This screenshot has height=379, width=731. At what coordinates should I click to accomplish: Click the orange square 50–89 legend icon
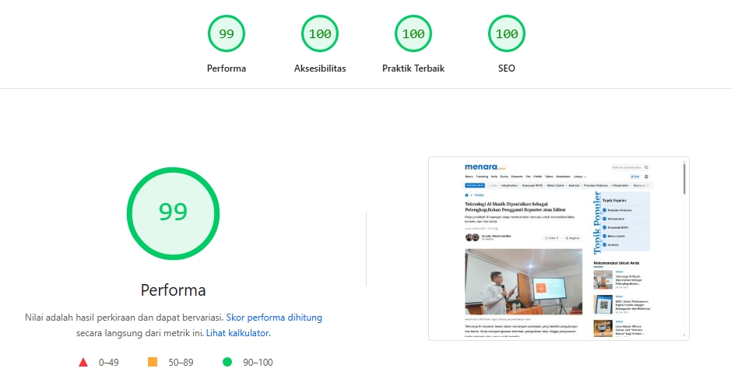(x=153, y=362)
